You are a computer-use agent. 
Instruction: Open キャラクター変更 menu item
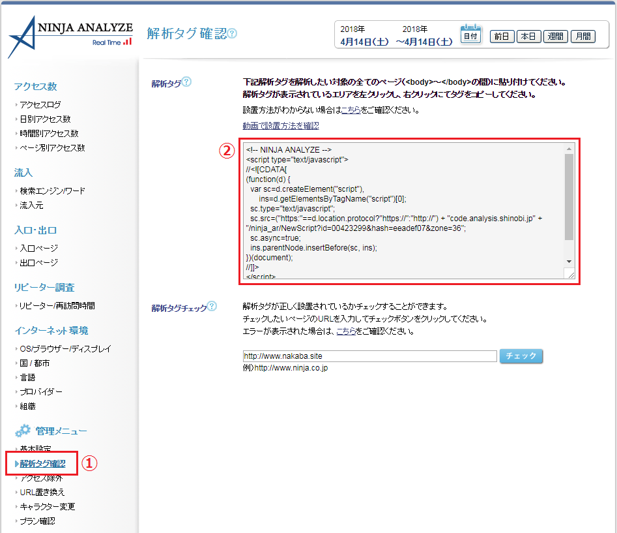(x=47, y=507)
